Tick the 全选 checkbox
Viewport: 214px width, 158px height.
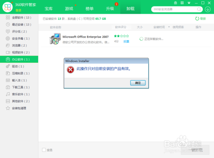(x=44, y=150)
